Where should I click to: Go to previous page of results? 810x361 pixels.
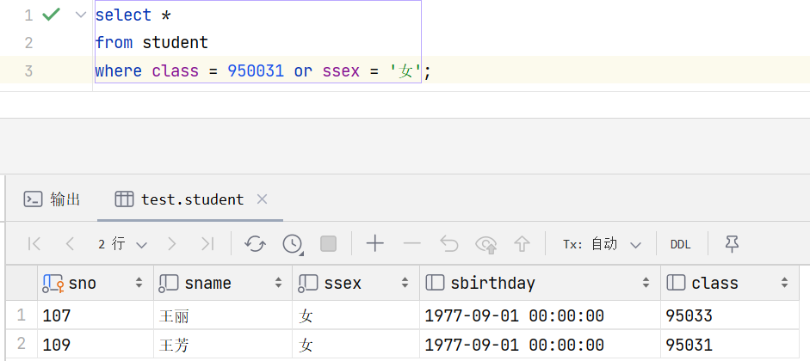pos(71,243)
